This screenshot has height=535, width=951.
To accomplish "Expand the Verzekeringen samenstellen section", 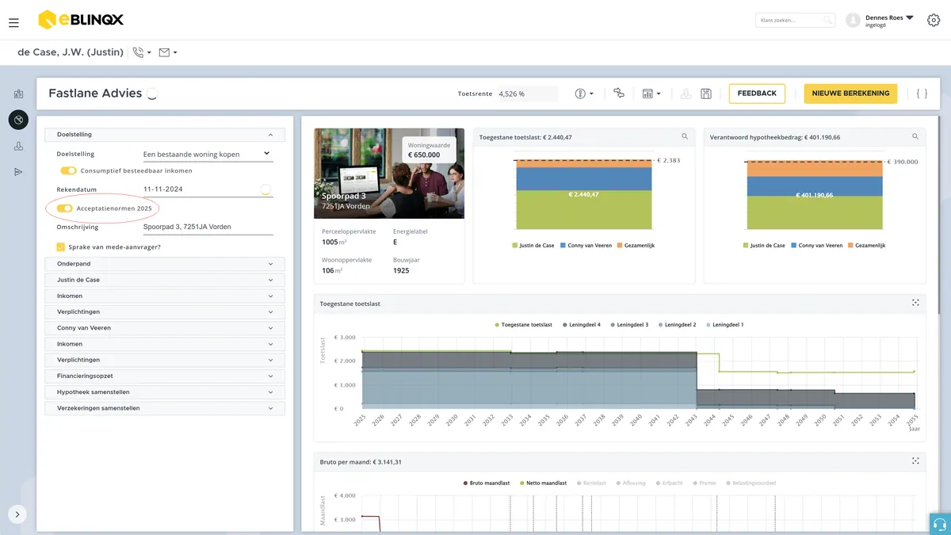I will pyautogui.click(x=165, y=408).
